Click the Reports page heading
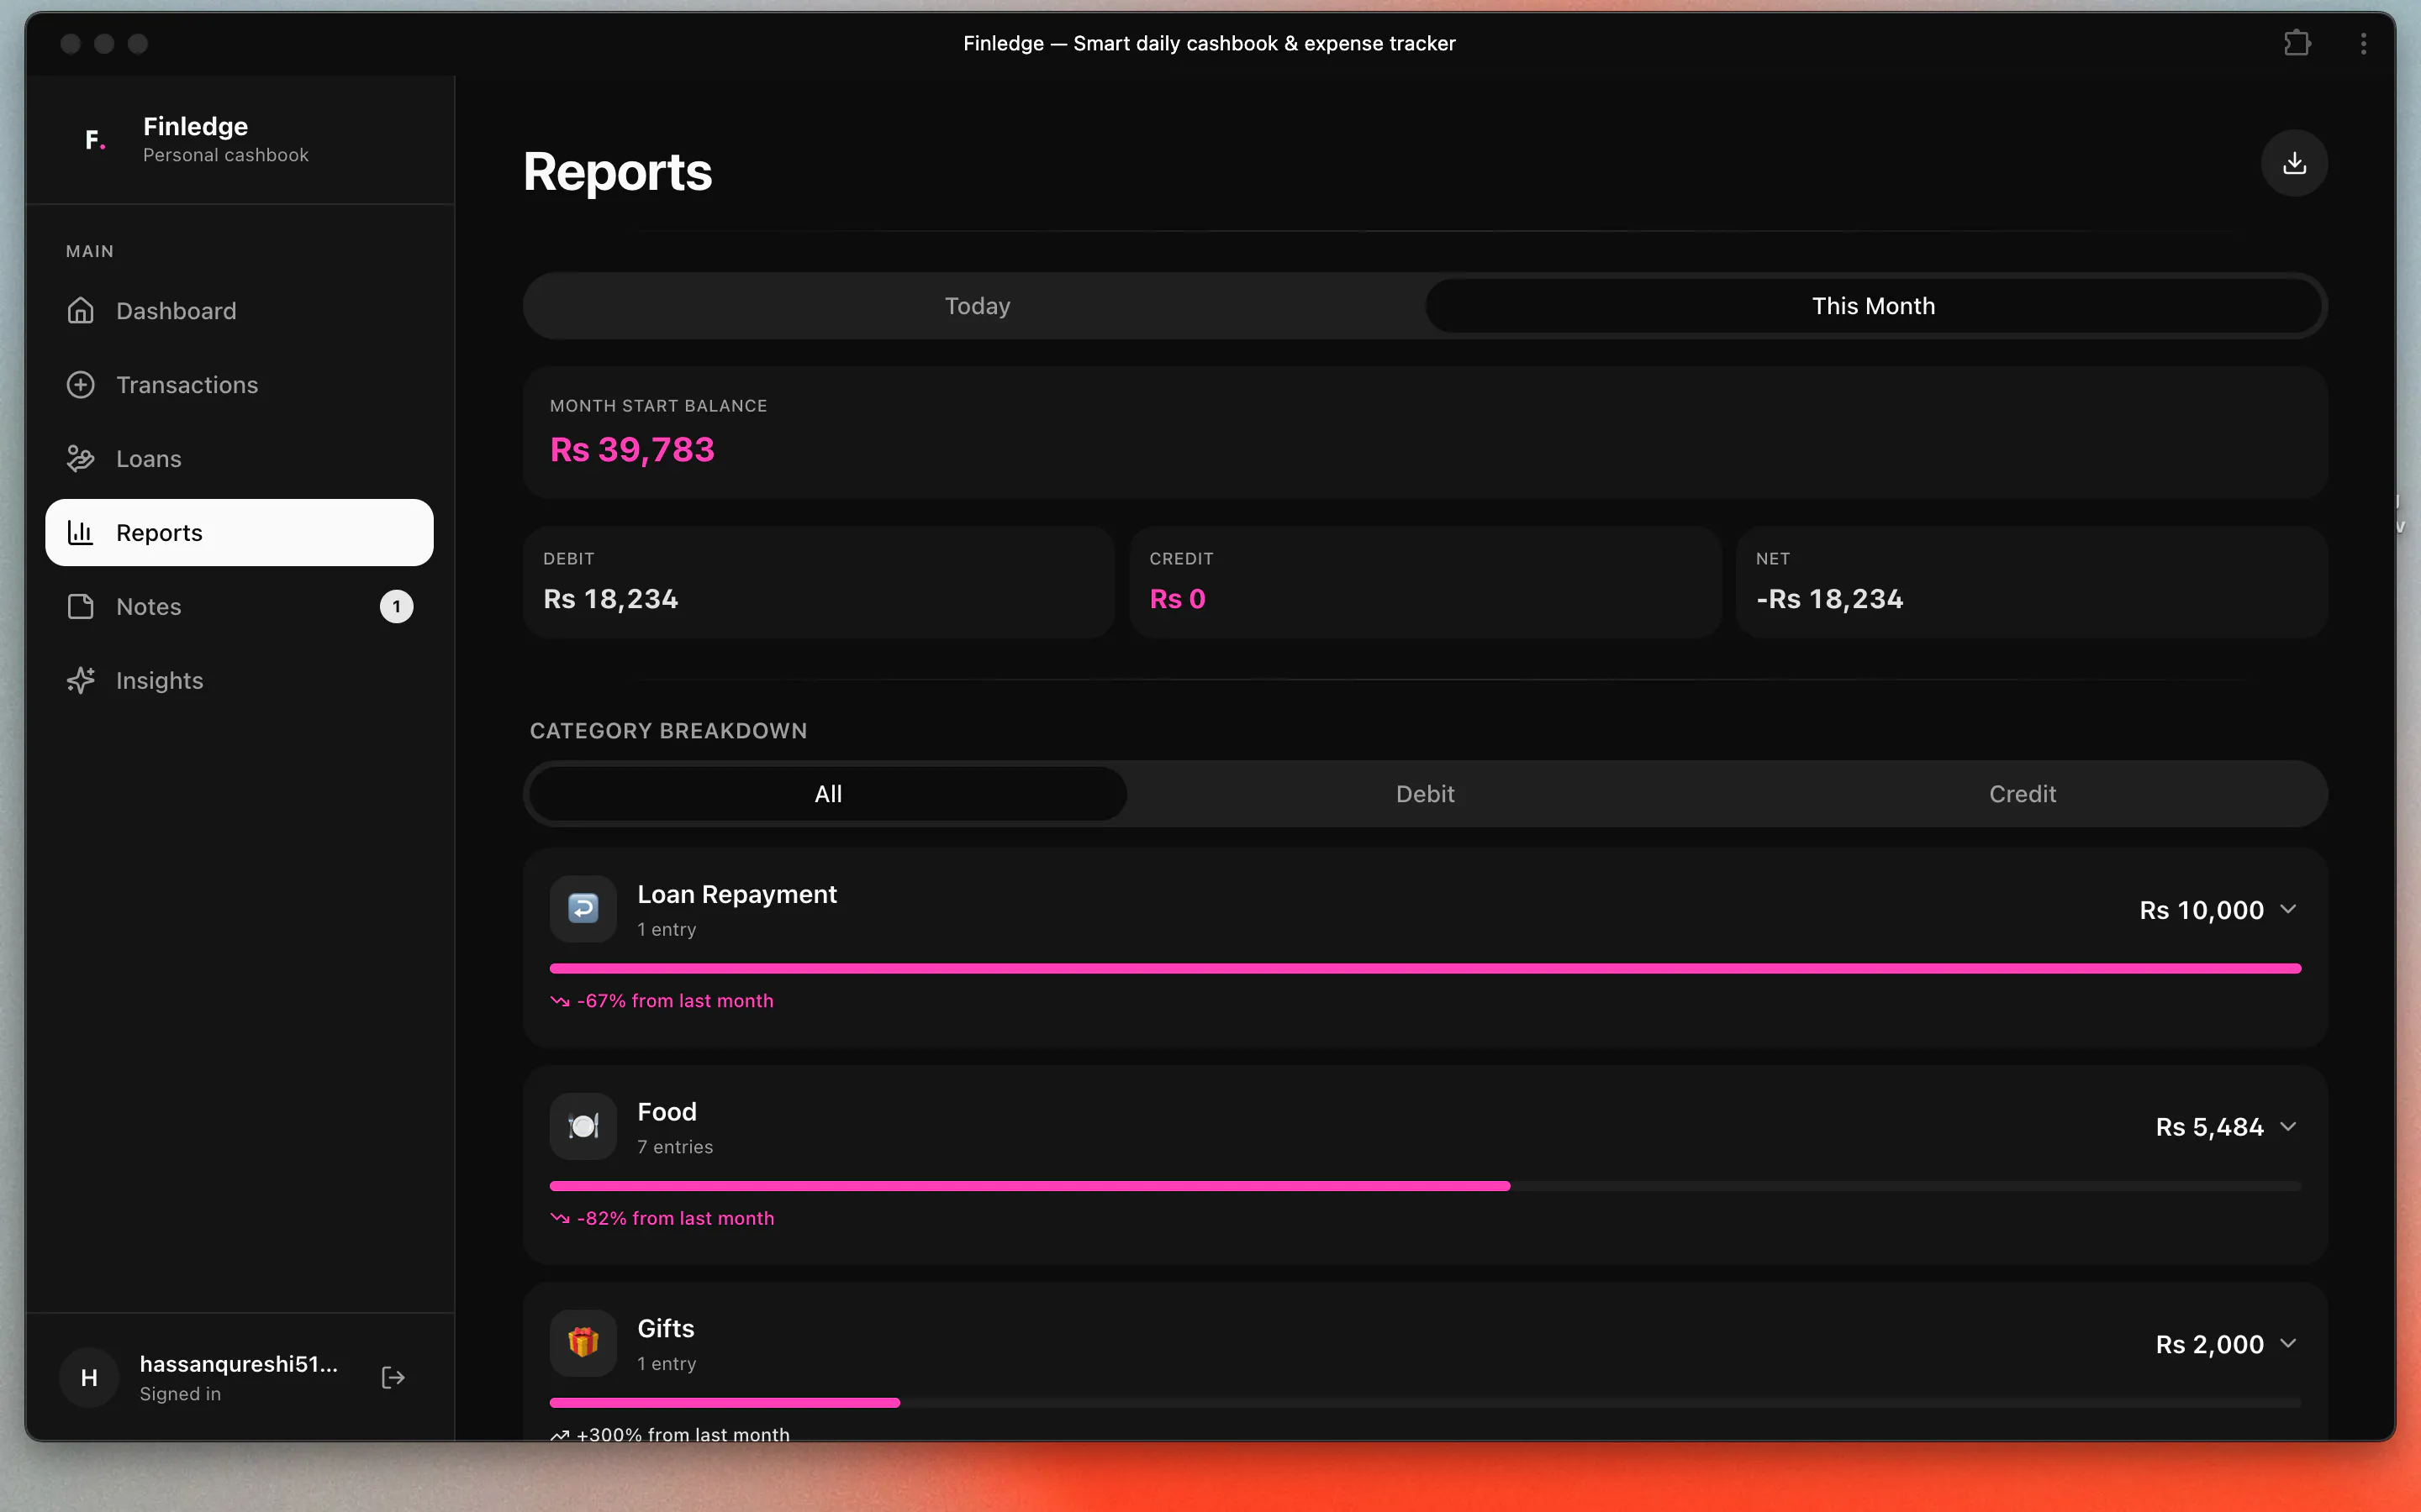 tap(617, 172)
